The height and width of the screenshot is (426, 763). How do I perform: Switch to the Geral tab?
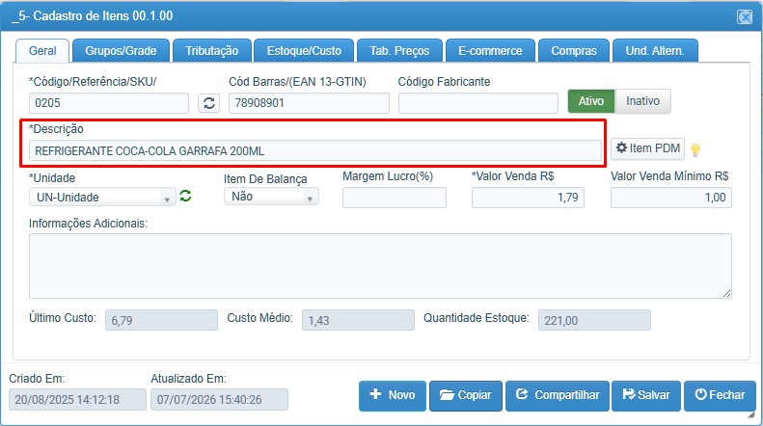42,51
